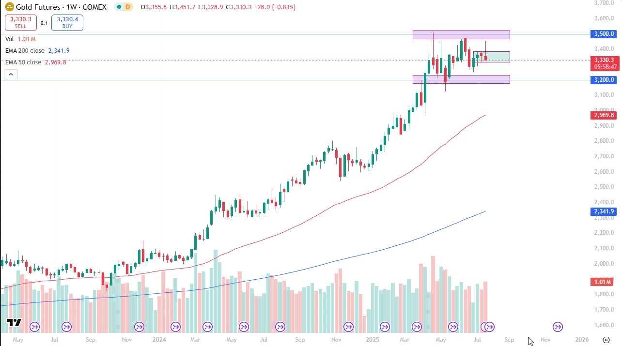Click the TradingView logo
This screenshot has height=346, width=622.
[14, 323]
